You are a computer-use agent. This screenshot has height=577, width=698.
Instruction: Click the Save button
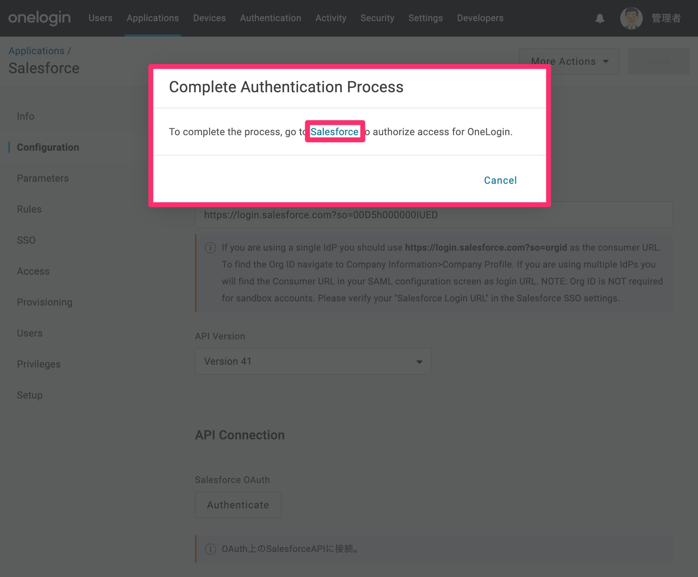pos(659,61)
